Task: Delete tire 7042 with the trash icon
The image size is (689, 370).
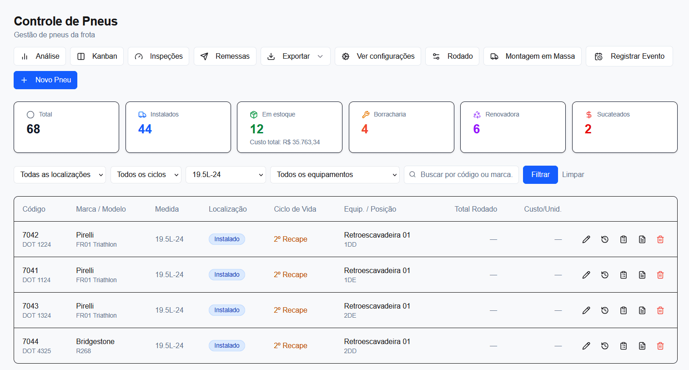Action: tap(660, 239)
